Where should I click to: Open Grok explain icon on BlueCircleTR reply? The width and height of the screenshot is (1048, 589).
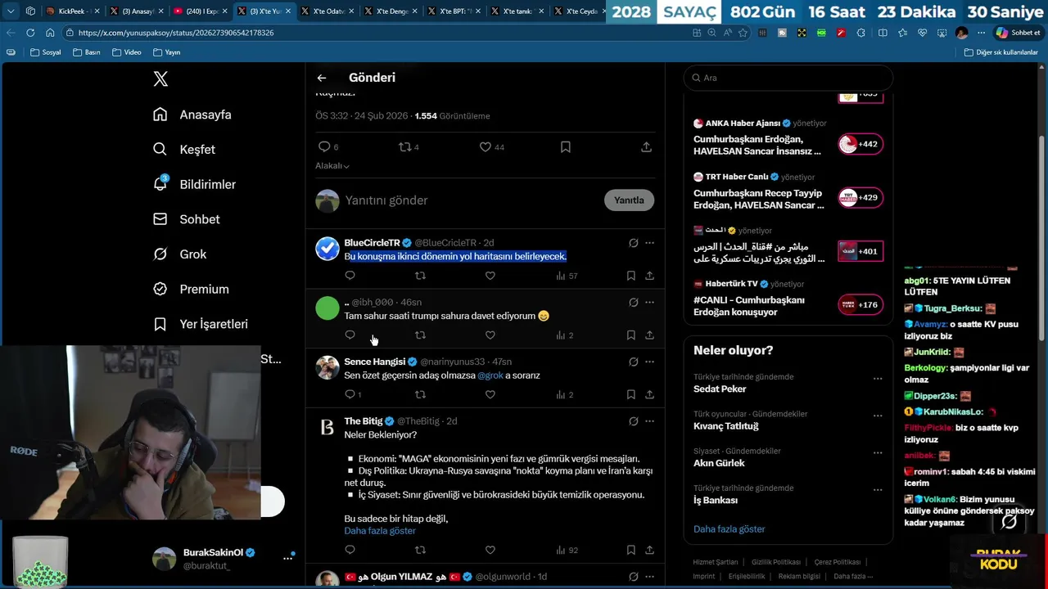[633, 243]
